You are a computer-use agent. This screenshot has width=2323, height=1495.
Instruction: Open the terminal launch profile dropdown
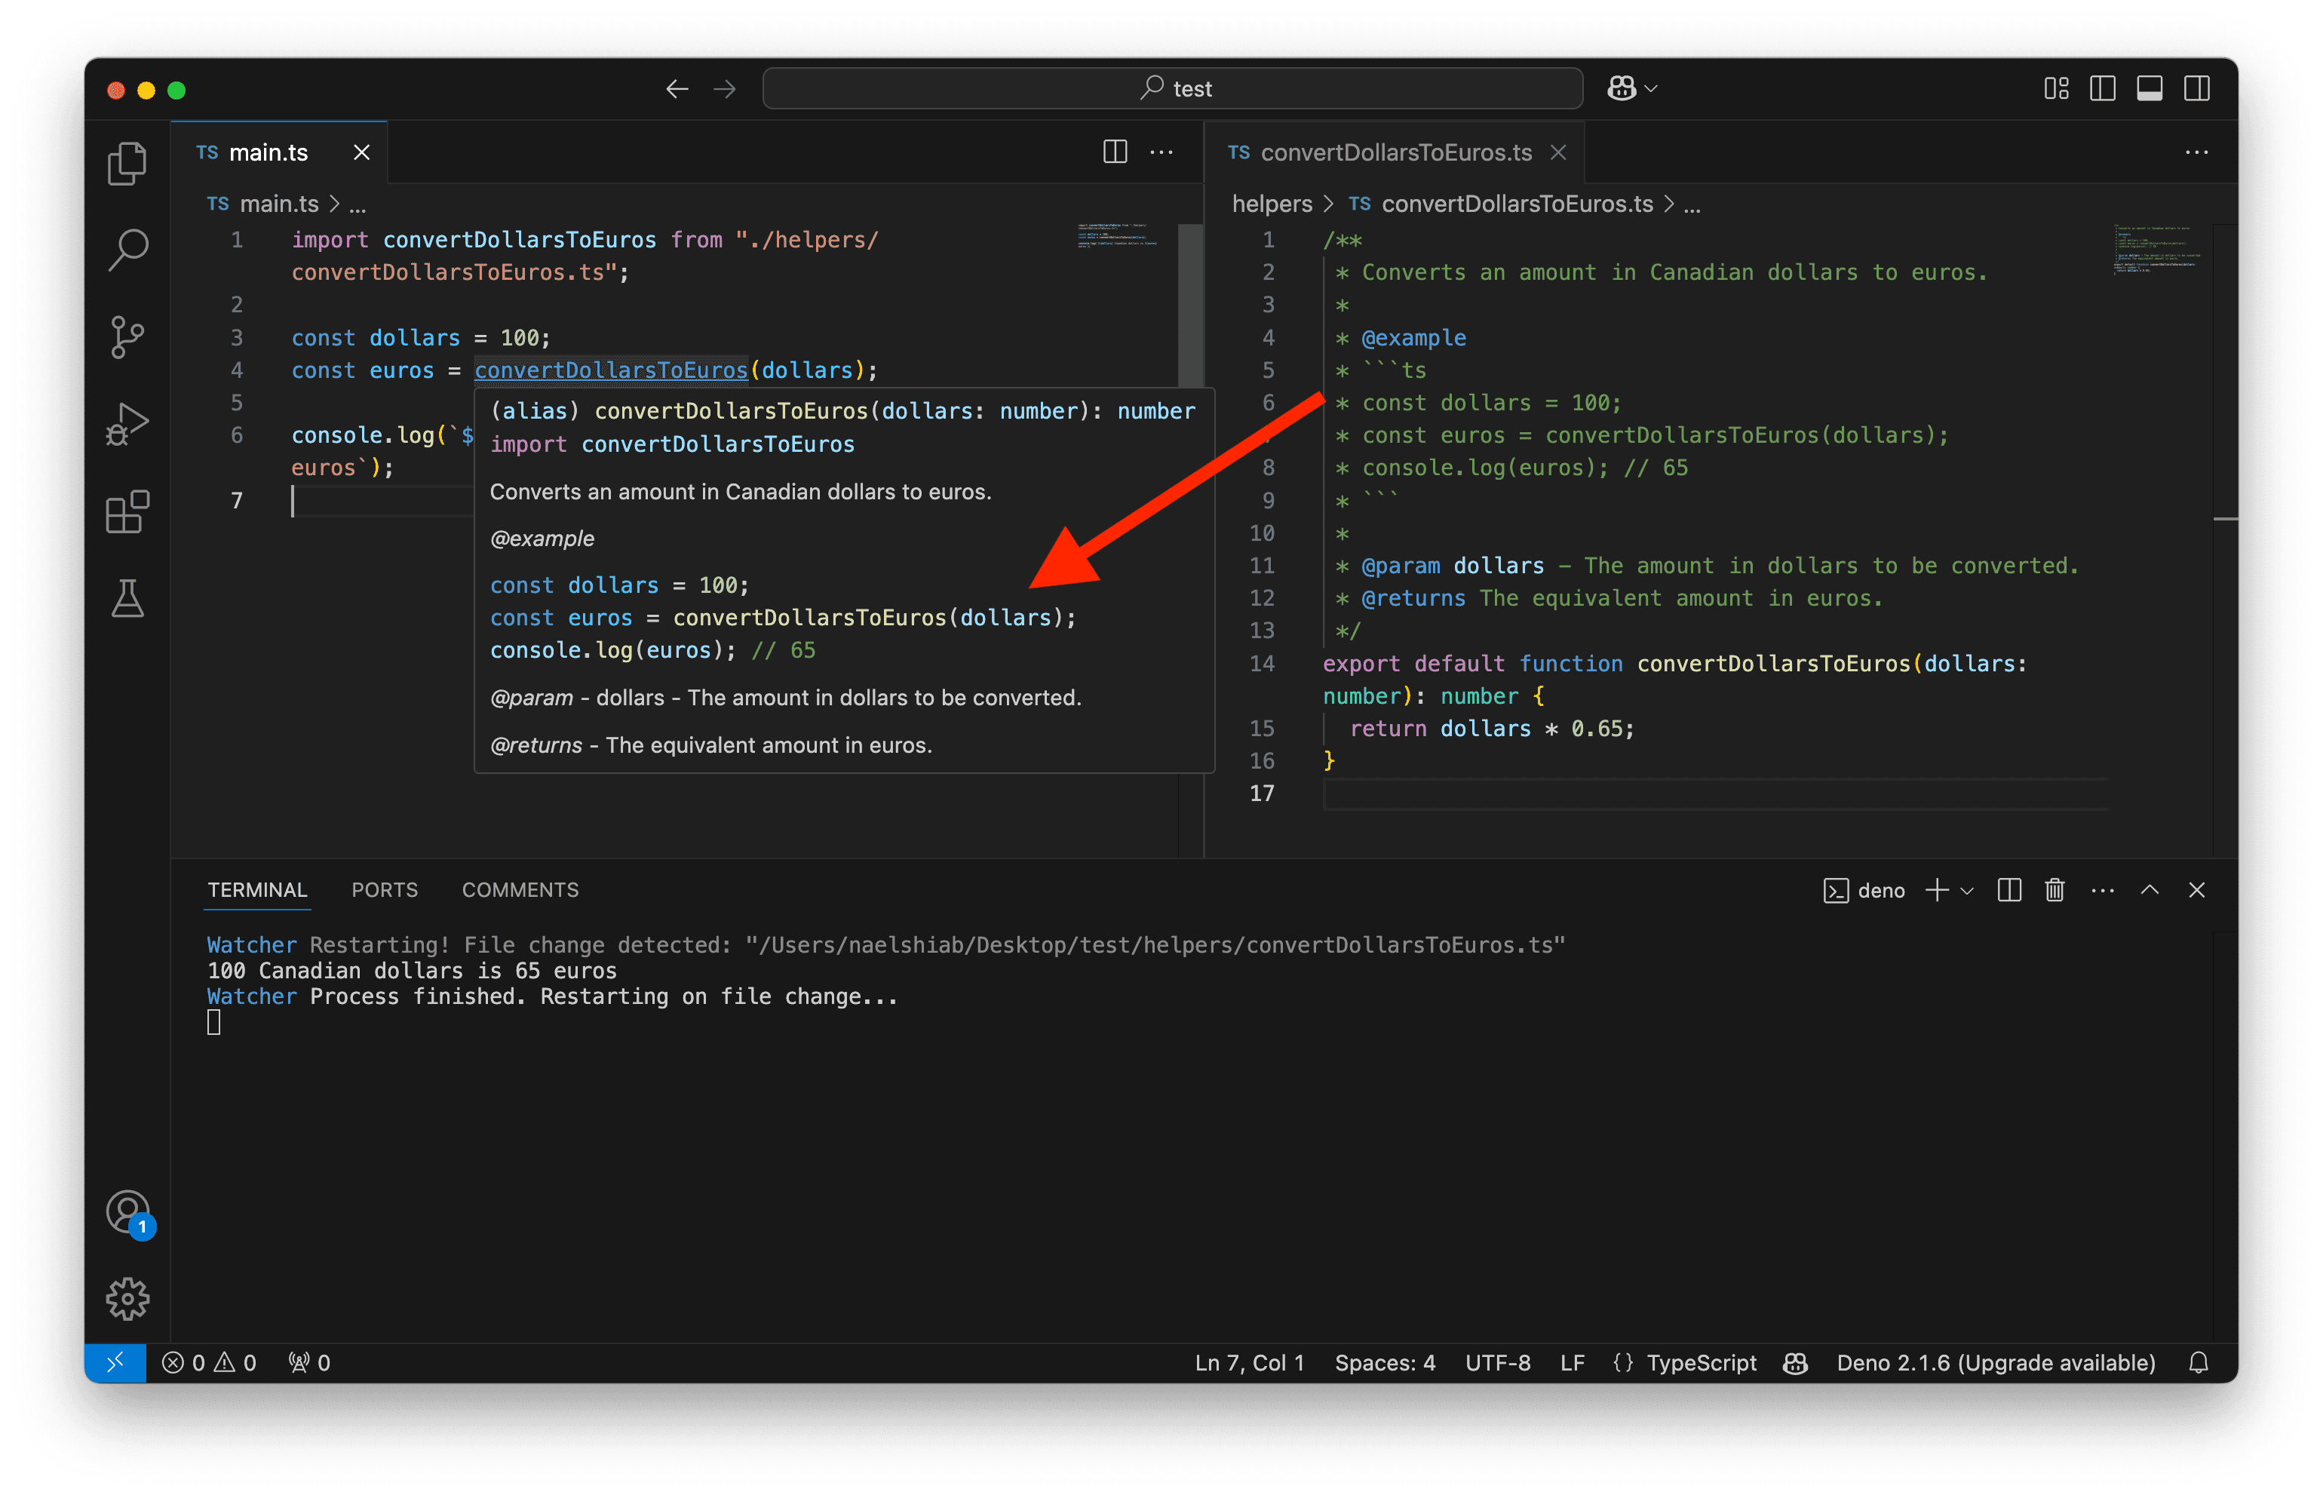coord(1967,890)
